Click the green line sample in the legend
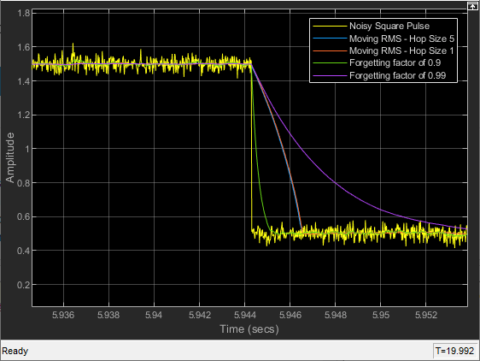Screen dimensions: 480x361 330,63
